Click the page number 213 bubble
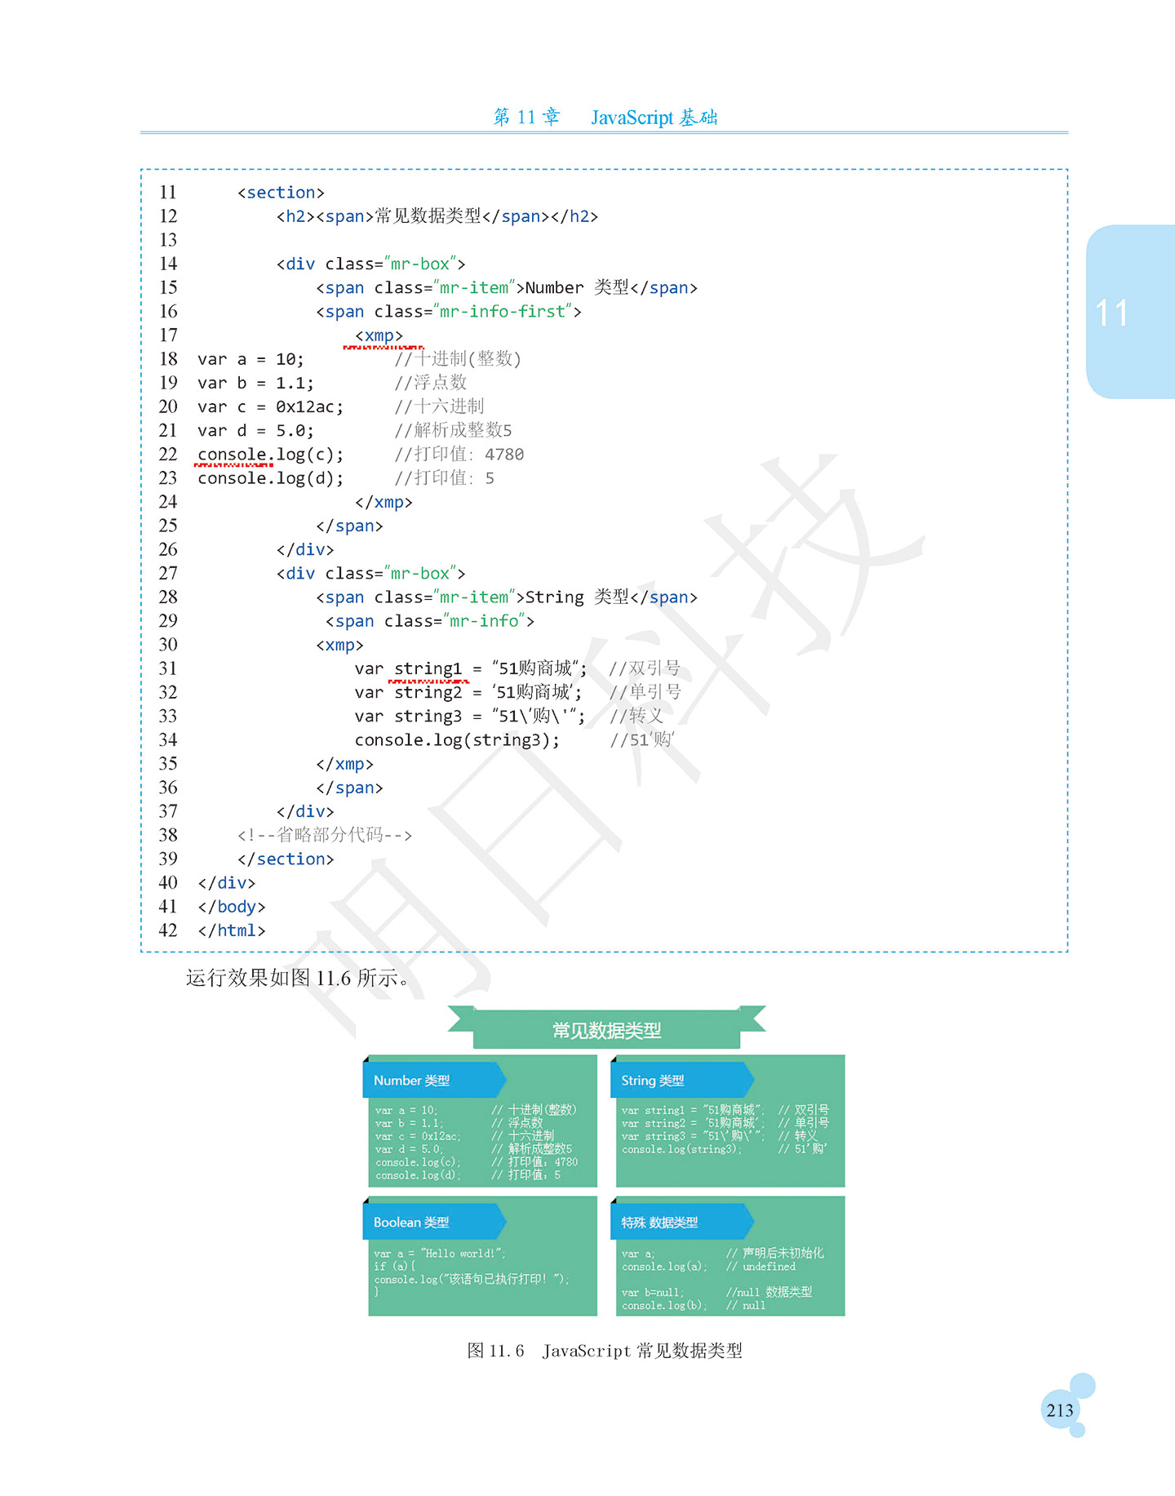This screenshot has height=1496, width=1175. 1060,1409
